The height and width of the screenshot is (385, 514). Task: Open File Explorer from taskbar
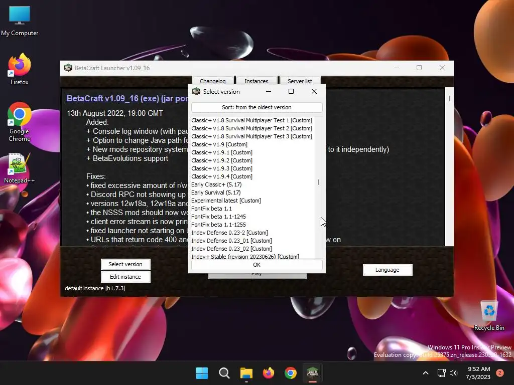(x=246, y=373)
